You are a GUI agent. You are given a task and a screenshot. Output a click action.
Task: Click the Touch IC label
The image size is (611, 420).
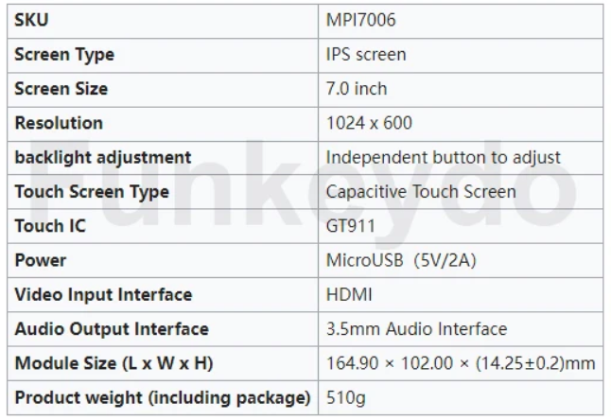tap(51, 226)
